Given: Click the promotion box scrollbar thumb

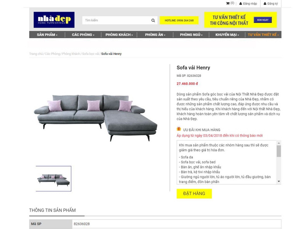Looking at the screenshot, I should (279, 151).
